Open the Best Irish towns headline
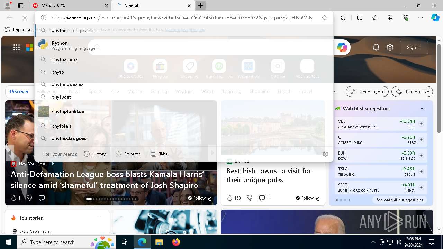 click(269, 175)
